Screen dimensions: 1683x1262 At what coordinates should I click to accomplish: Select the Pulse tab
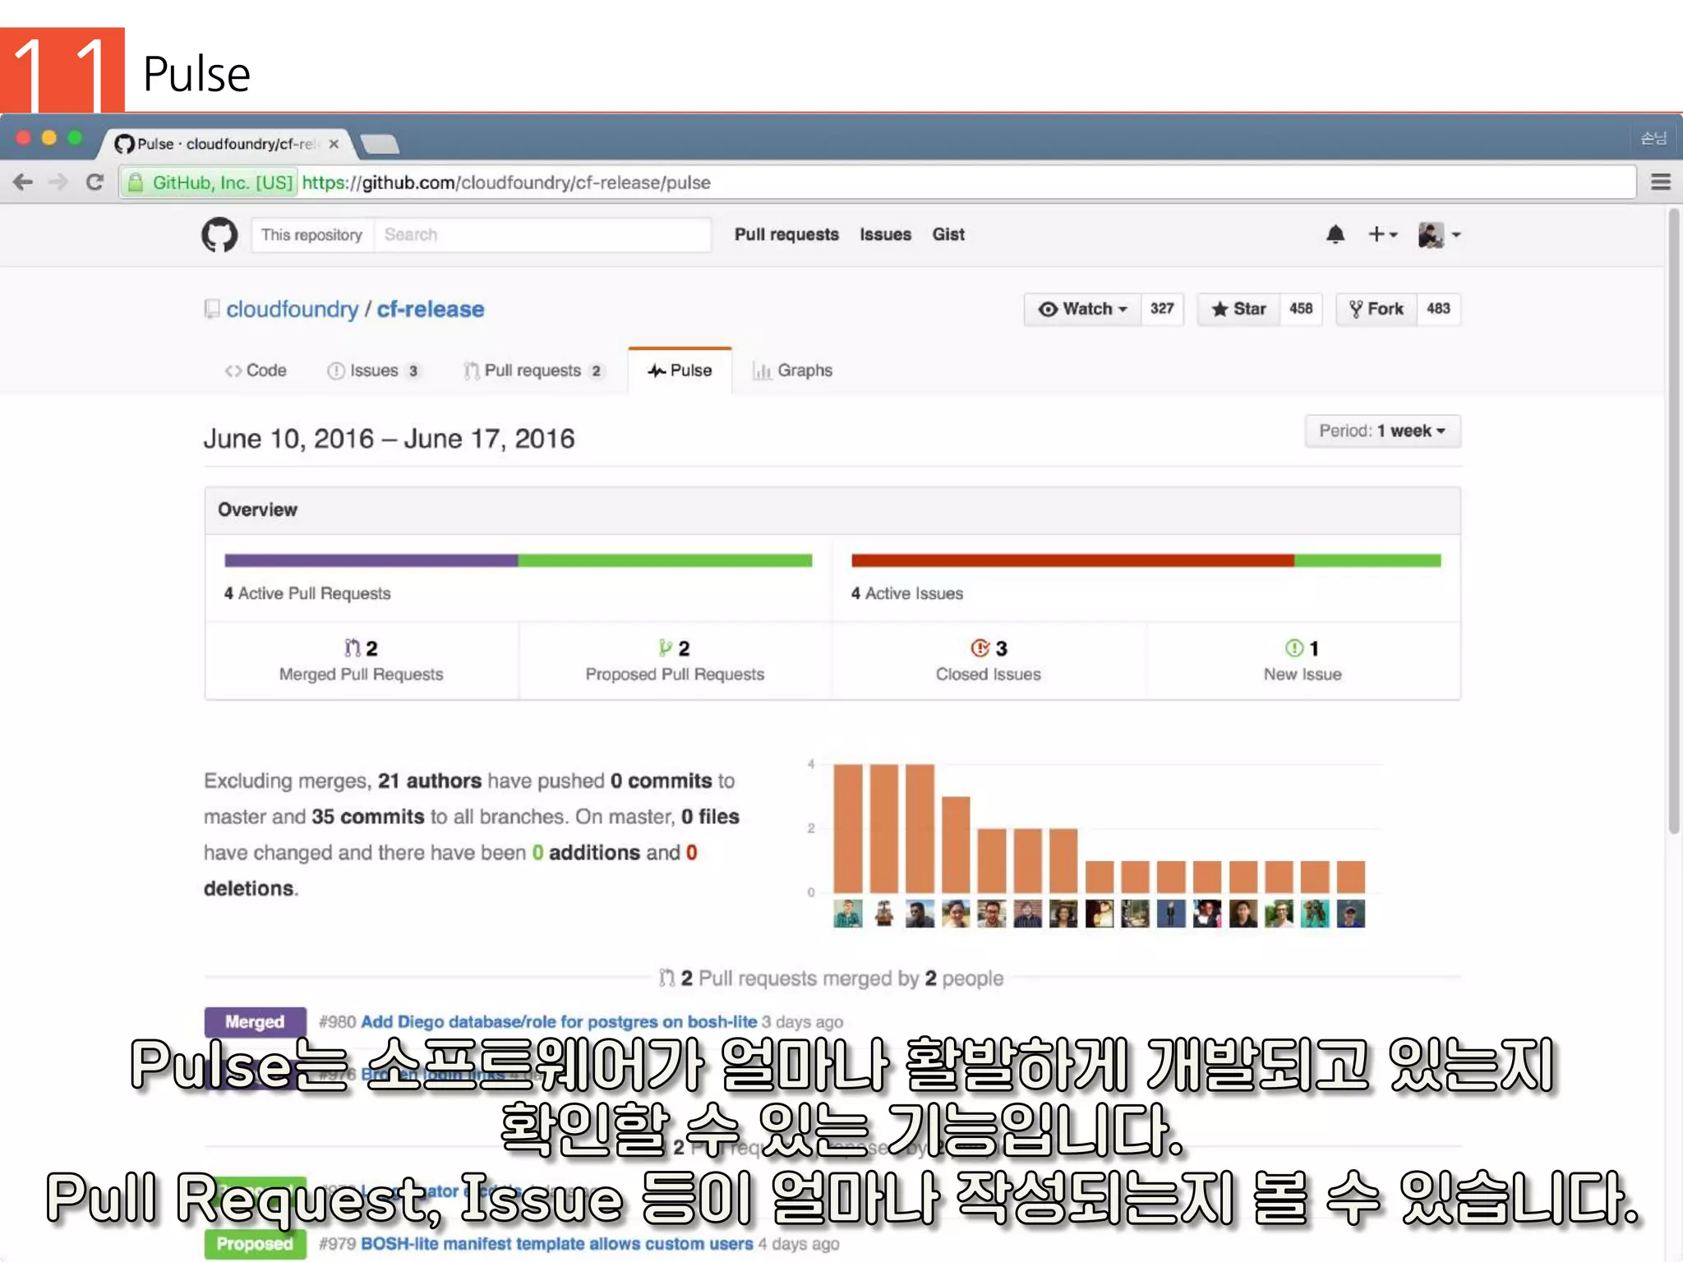tap(680, 371)
